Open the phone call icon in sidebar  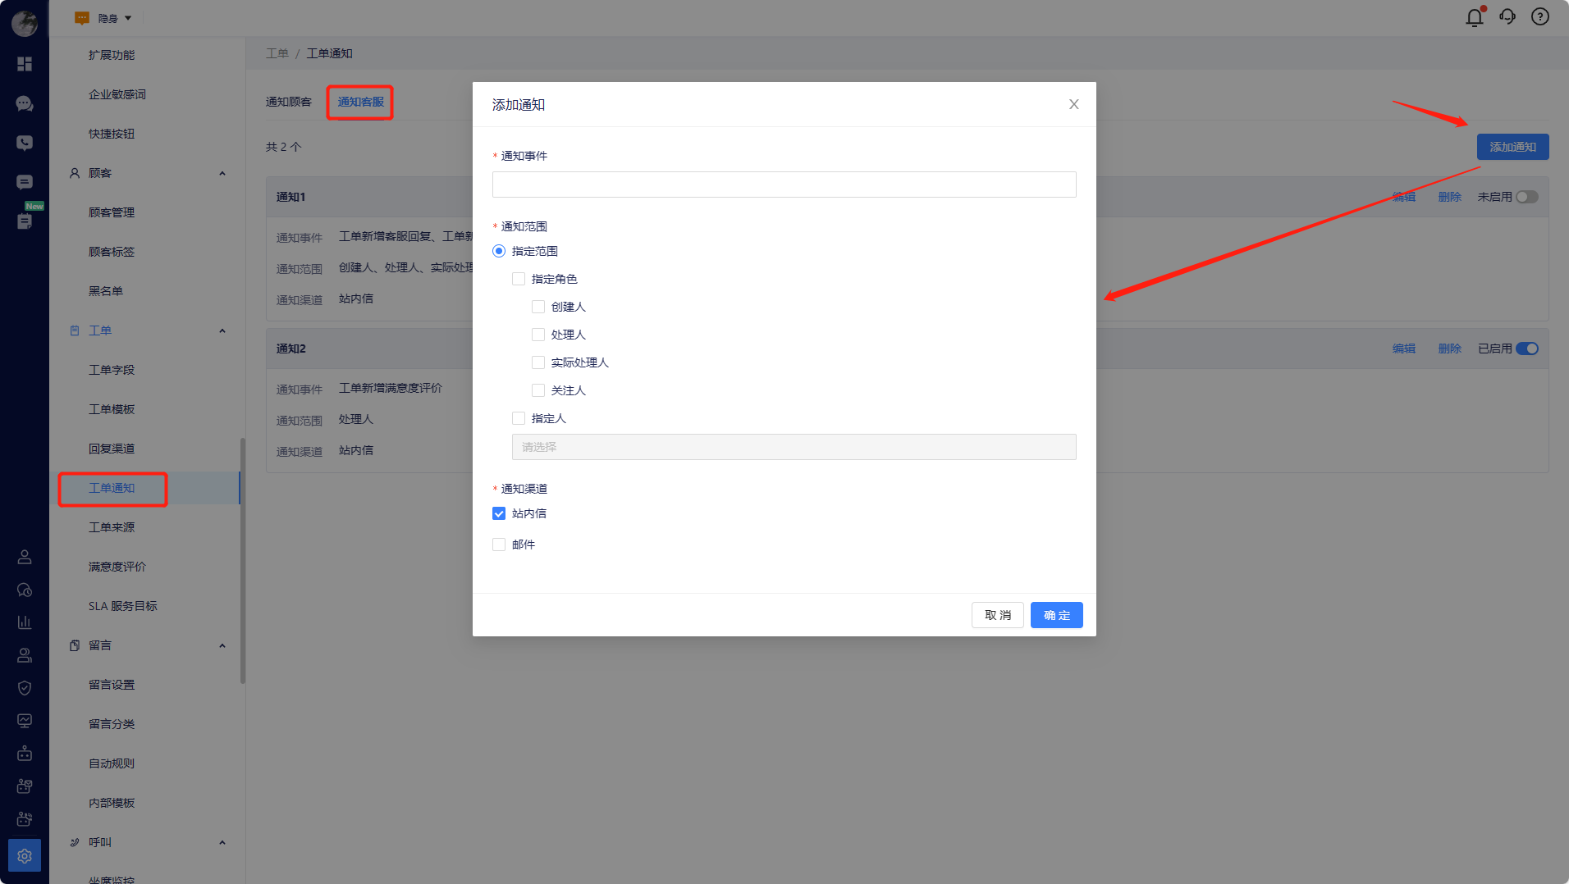[x=25, y=143]
